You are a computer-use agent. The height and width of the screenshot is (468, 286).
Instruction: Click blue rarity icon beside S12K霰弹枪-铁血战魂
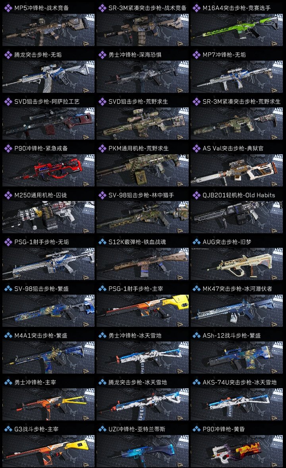click(102, 242)
